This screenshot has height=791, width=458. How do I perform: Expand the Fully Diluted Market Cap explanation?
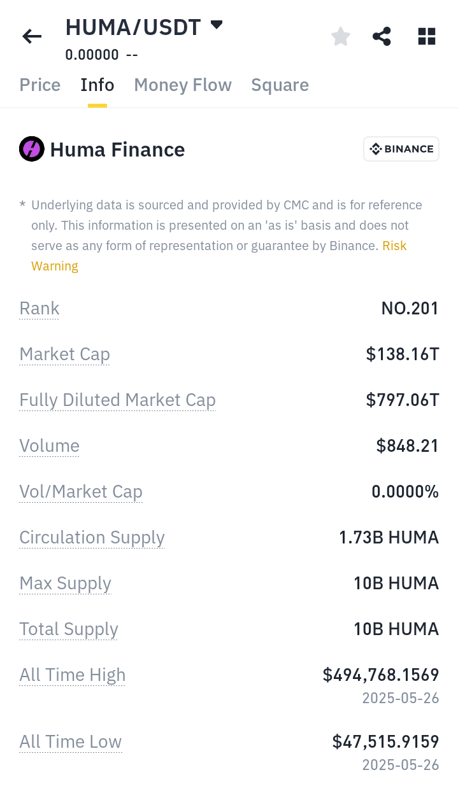117,400
